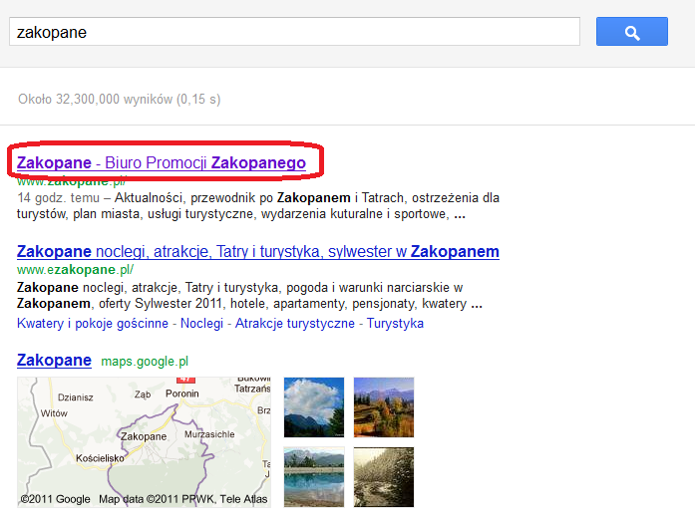Screen dimensions: 695x523
Task: Click the 'Witów' label on the map
Action: pyautogui.click(x=54, y=413)
